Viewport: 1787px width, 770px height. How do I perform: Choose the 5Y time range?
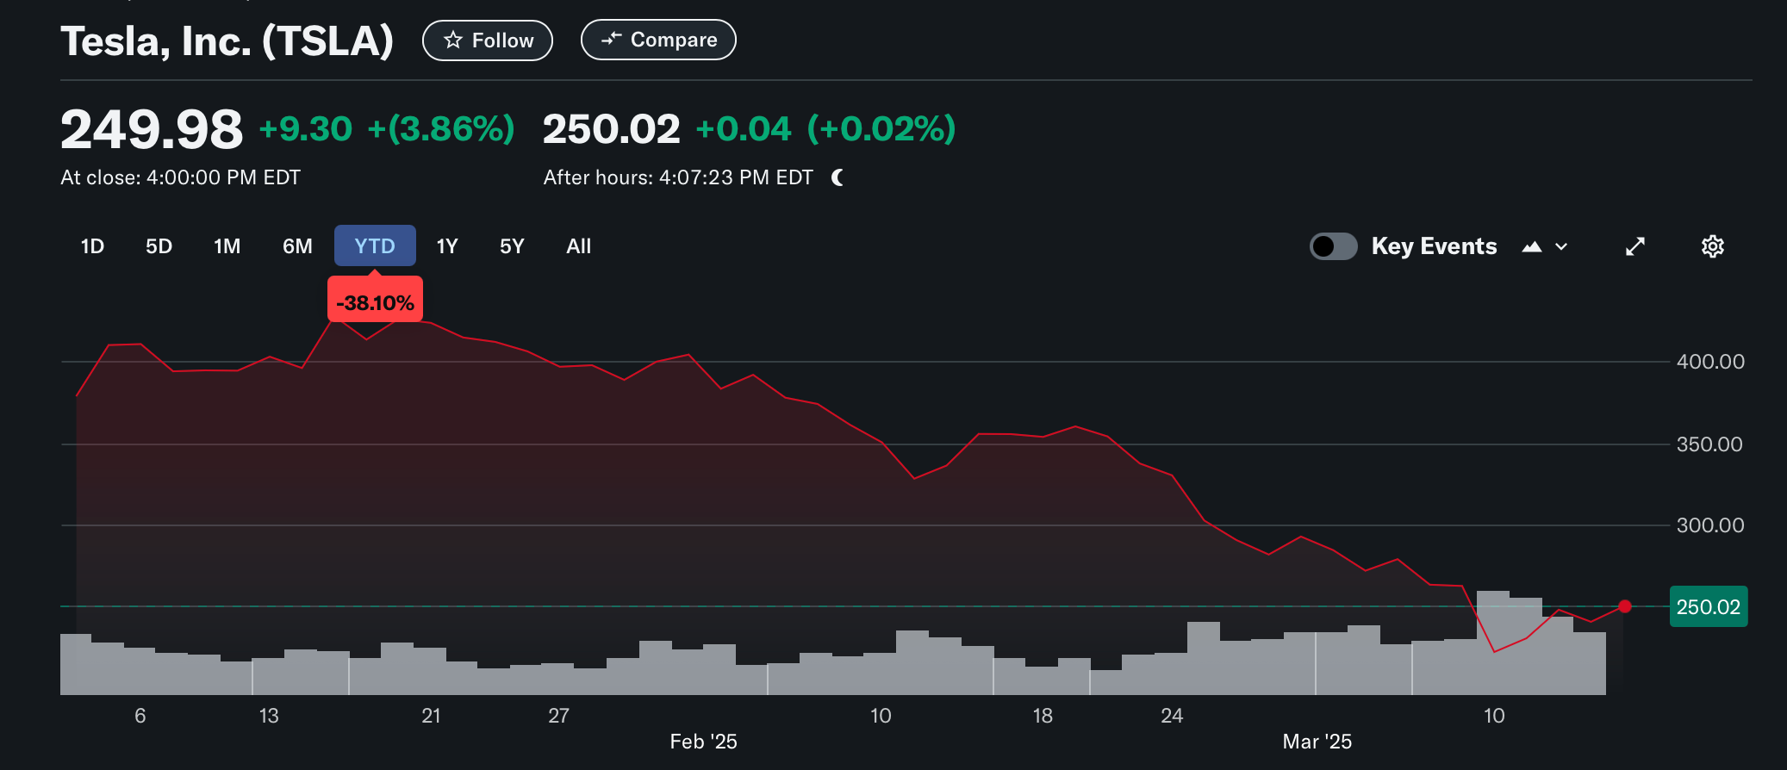click(512, 246)
